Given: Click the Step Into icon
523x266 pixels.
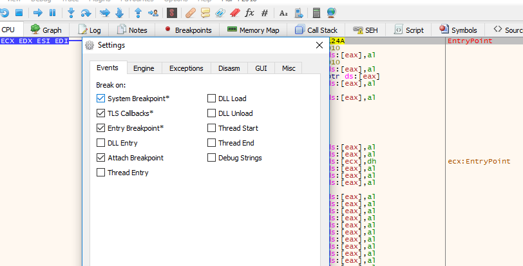Looking at the screenshot, I should pyautogui.click(x=71, y=13).
